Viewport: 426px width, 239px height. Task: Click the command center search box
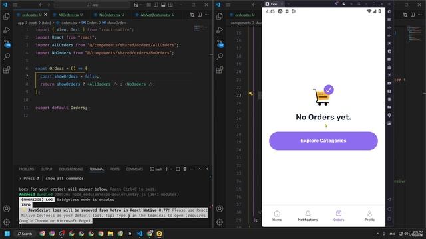click(x=93, y=5)
